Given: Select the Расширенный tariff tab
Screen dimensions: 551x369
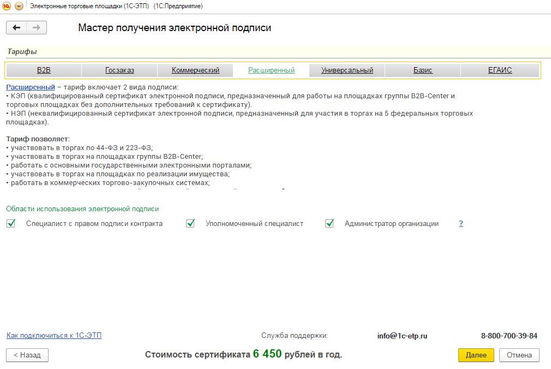Looking at the screenshot, I should point(271,70).
